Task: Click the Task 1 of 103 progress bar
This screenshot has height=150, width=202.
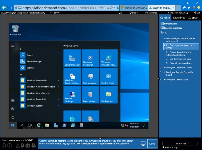Action: tap(180, 143)
